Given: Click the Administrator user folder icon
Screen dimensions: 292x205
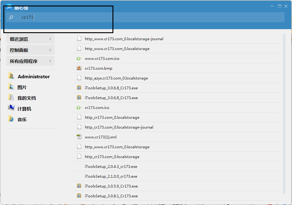Looking at the screenshot, I should (11, 75).
